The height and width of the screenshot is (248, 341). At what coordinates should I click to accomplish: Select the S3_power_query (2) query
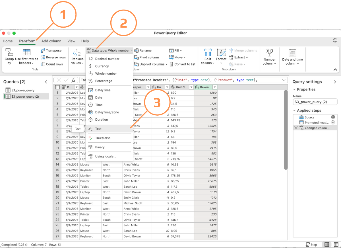[26, 97]
